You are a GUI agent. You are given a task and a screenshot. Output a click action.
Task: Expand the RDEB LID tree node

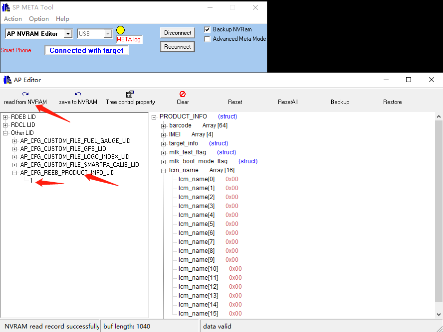(5, 117)
